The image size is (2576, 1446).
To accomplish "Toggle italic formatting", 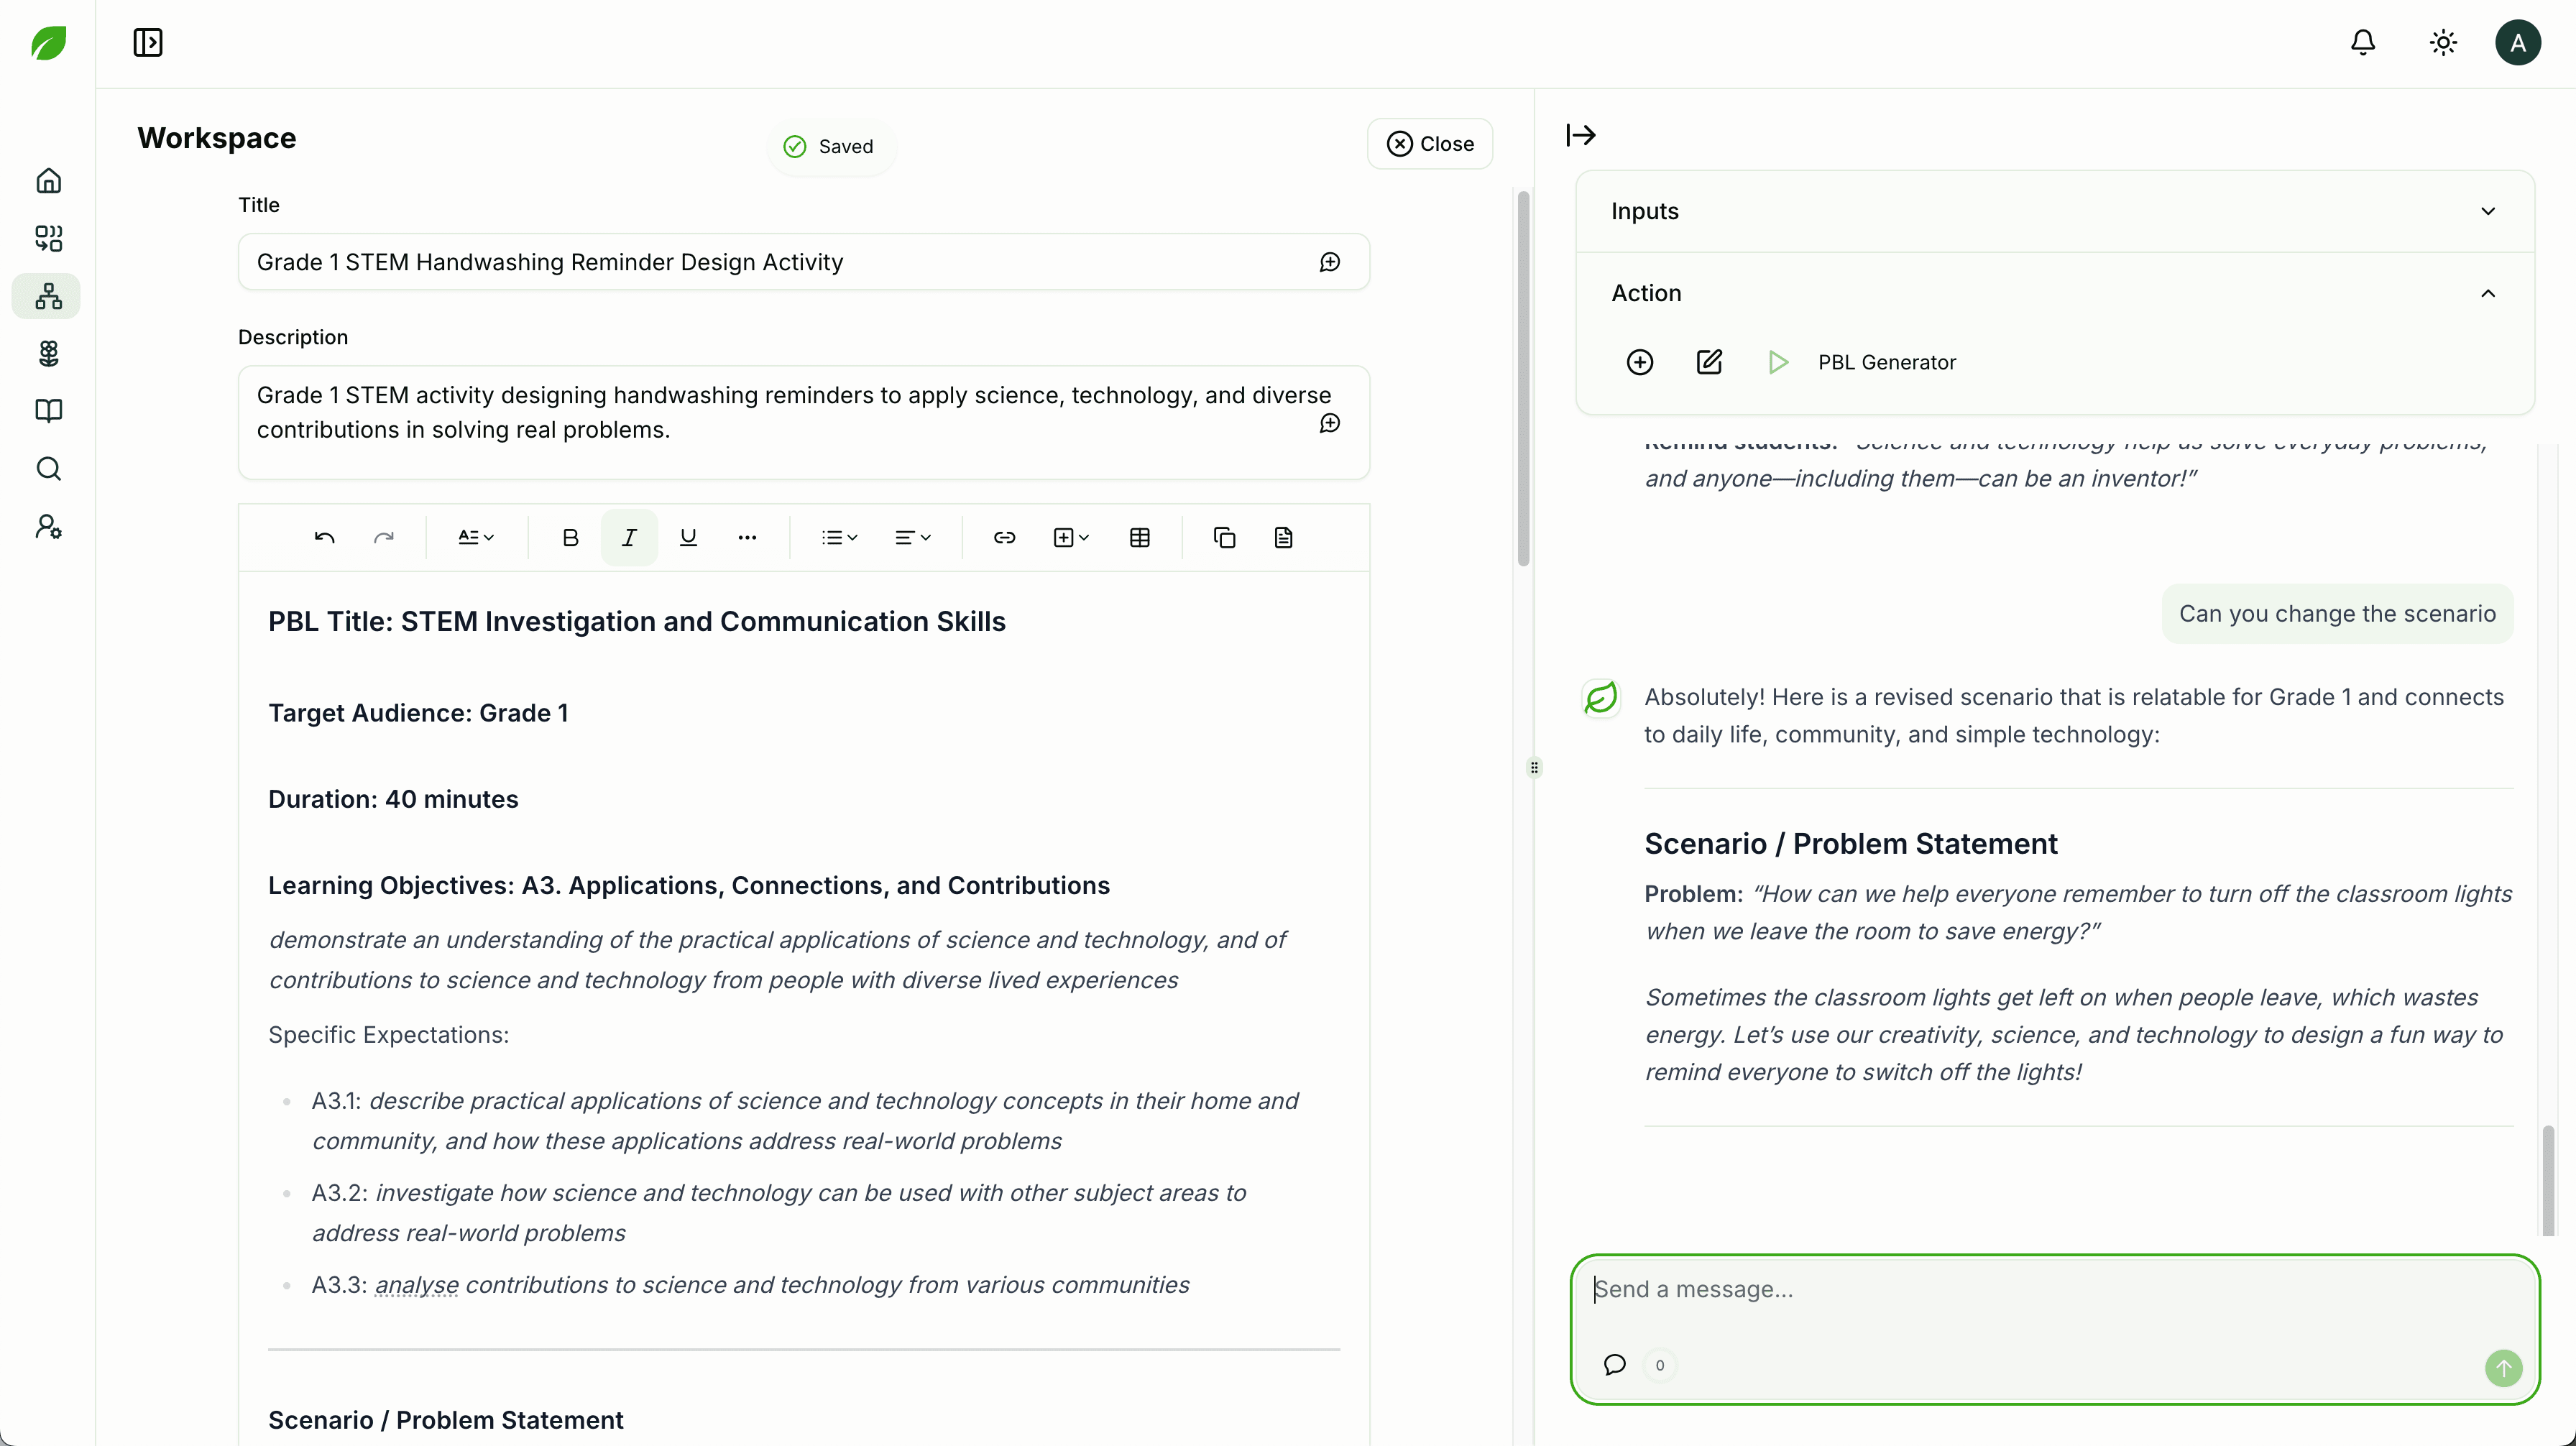I will (x=629, y=538).
